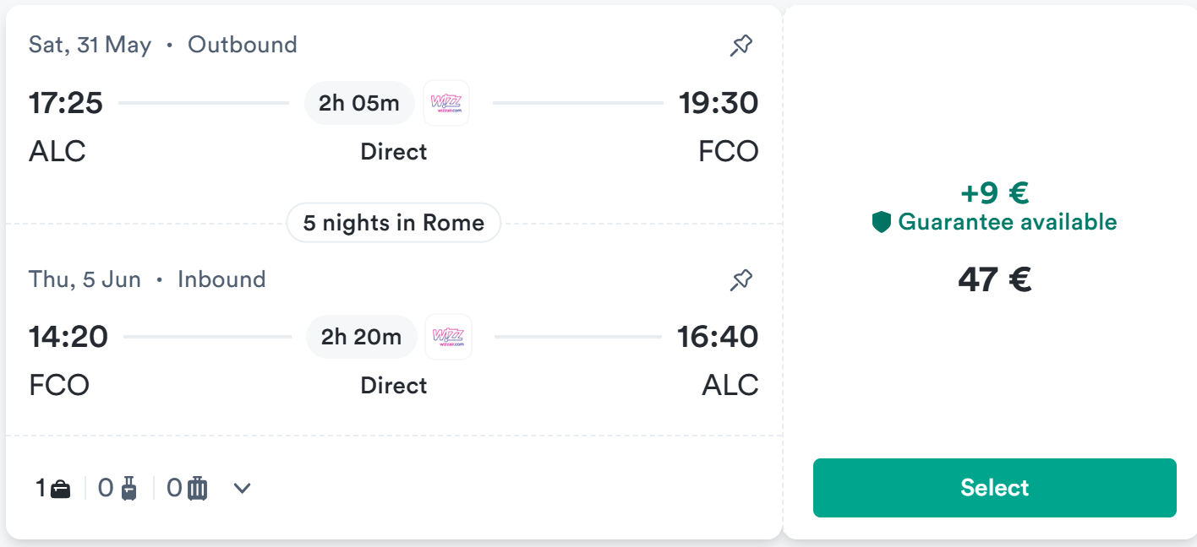The width and height of the screenshot is (1197, 547).
Task: Click the 5 nights in Rome badge
Action: pyautogui.click(x=394, y=224)
